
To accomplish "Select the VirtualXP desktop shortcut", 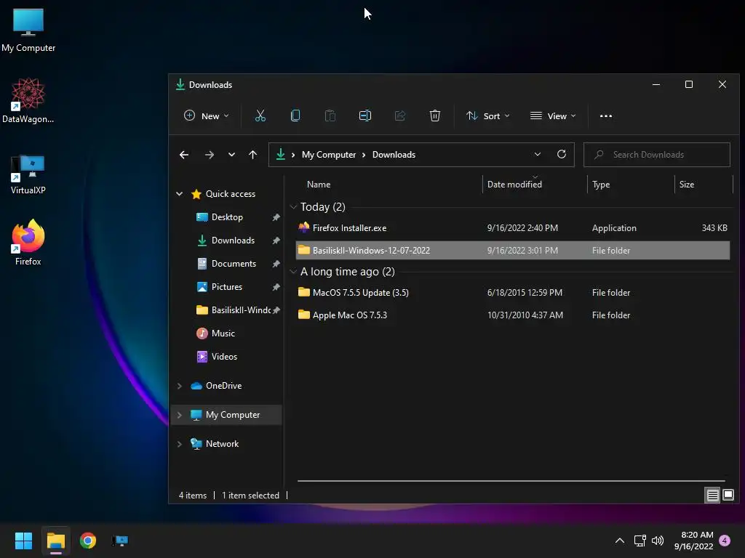I will [x=28, y=174].
